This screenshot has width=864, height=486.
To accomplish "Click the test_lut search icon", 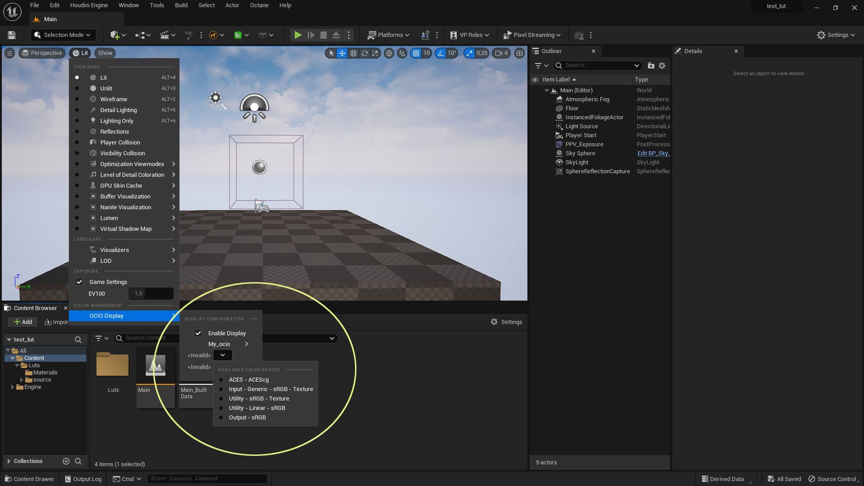I will [x=78, y=340].
